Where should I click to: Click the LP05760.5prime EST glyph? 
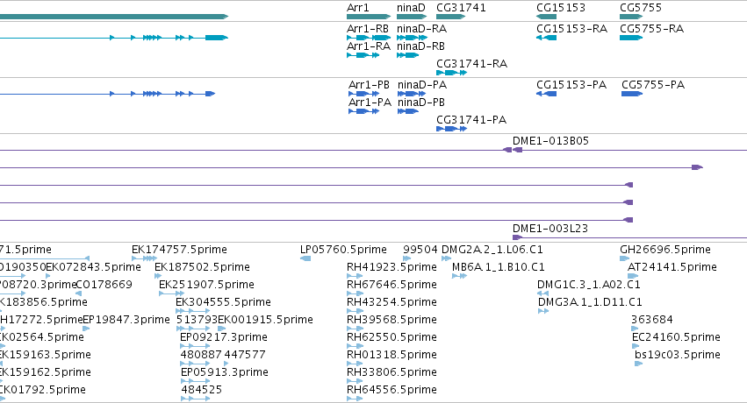click(305, 258)
